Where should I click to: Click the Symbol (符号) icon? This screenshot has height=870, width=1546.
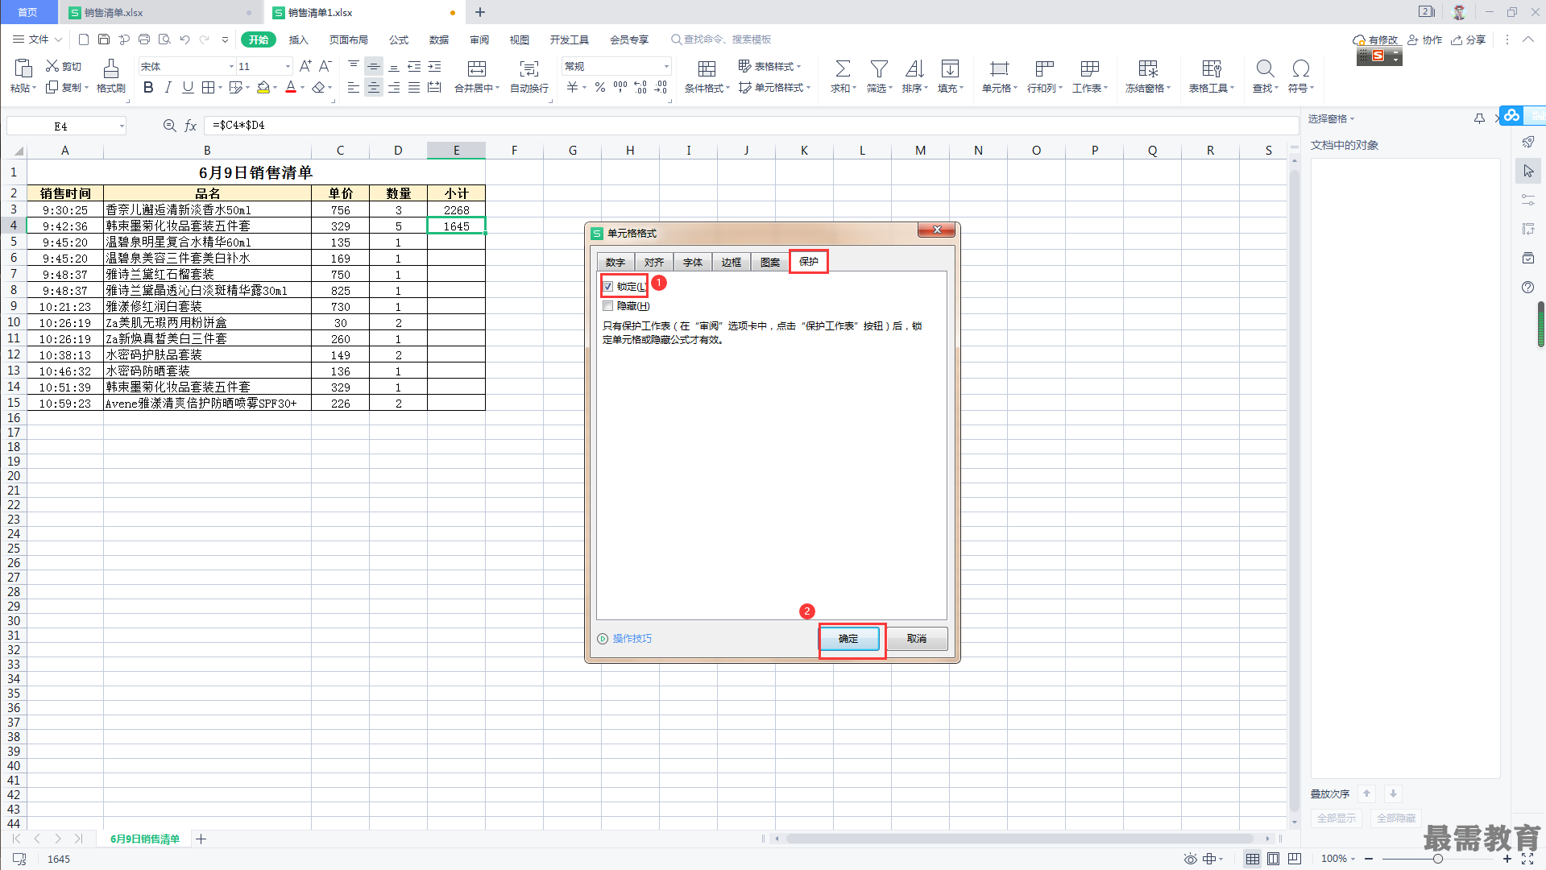click(1300, 68)
